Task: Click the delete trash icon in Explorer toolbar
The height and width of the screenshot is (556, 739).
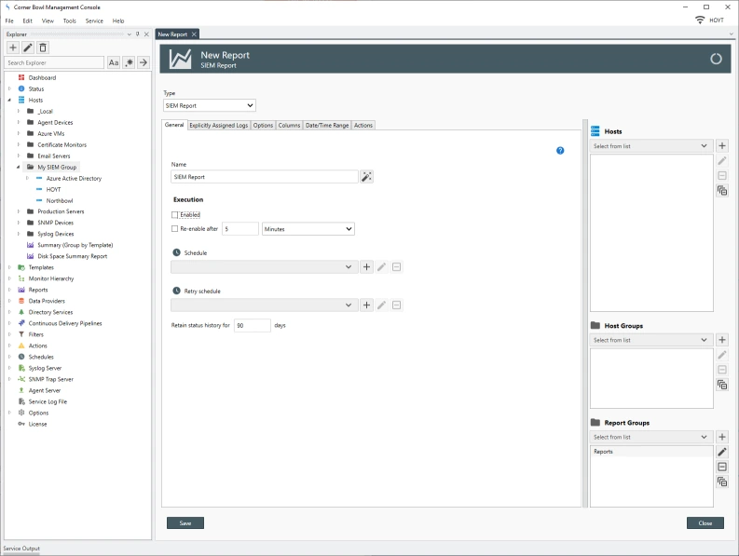Action: (43, 47)
